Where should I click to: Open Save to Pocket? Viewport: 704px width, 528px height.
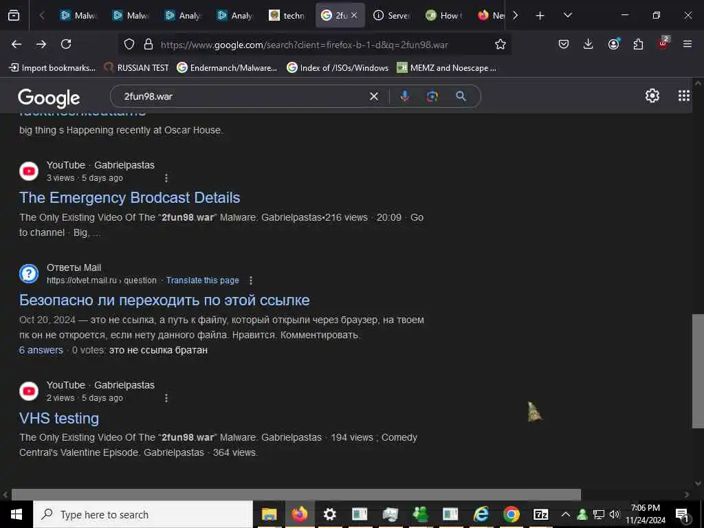click(564, 44)
